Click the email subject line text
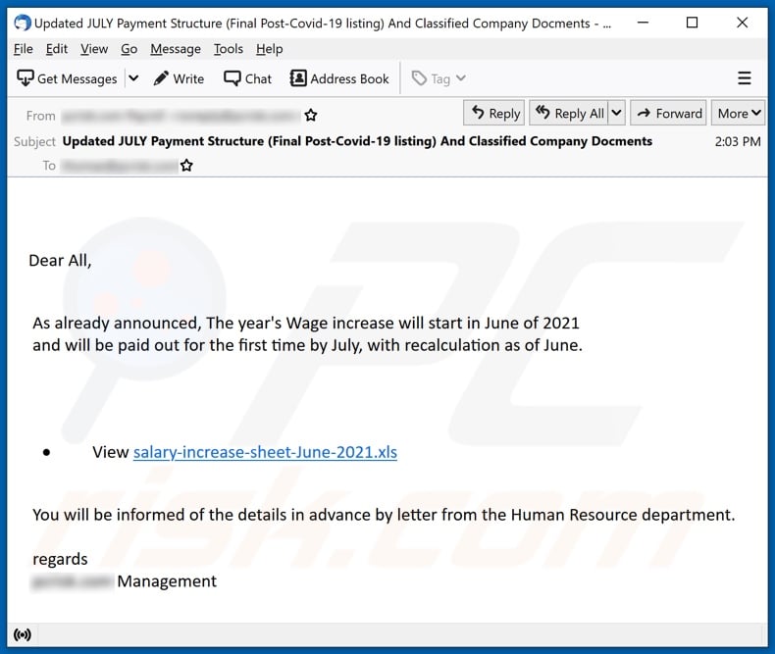The height and width of the screenshot is (654, 775). (357, 141)
